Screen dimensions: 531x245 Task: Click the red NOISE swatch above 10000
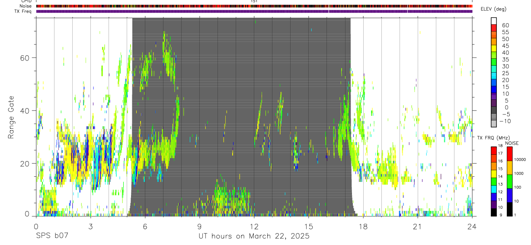(509, 154)
